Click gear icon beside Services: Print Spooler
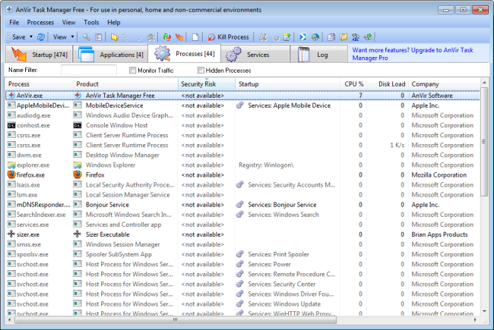This screenshot has width=494, height=330. click(x=240, y=254)
